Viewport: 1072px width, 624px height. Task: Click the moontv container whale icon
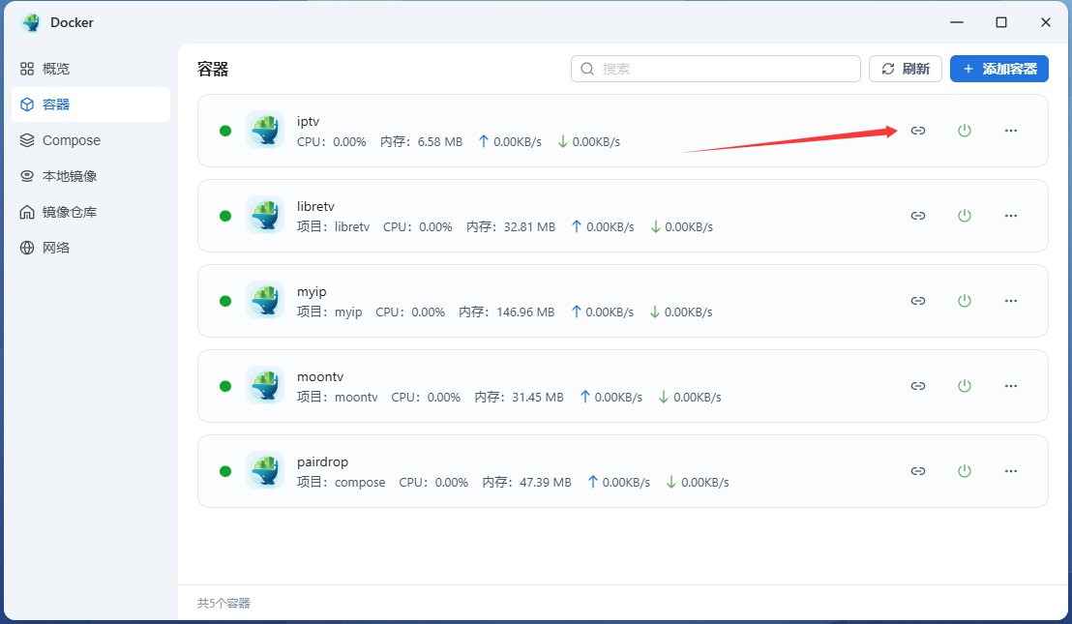[x=265, y=385]
